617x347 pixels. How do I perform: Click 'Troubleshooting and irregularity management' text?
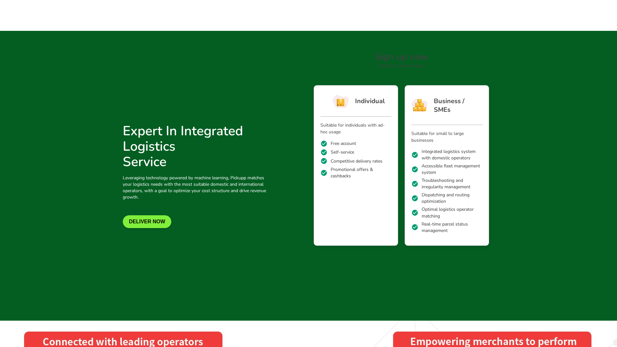coord(446,184)
